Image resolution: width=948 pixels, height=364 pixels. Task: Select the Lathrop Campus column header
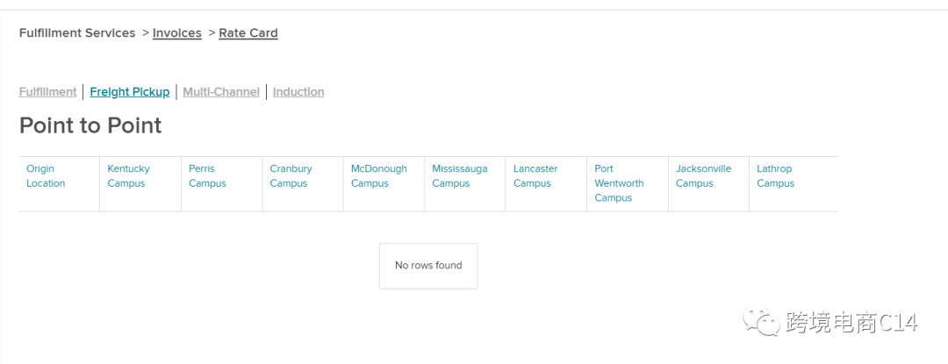click(775, 176)
